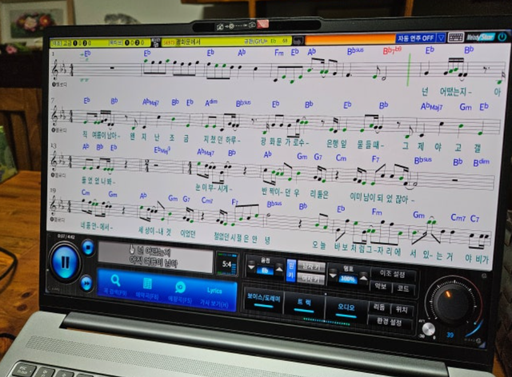Click the 100% tempo value display
The image size is (512, 377).
(348, 279)
